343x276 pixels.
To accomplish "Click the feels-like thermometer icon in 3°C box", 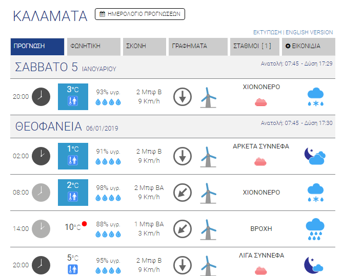I will coord(73,101).
